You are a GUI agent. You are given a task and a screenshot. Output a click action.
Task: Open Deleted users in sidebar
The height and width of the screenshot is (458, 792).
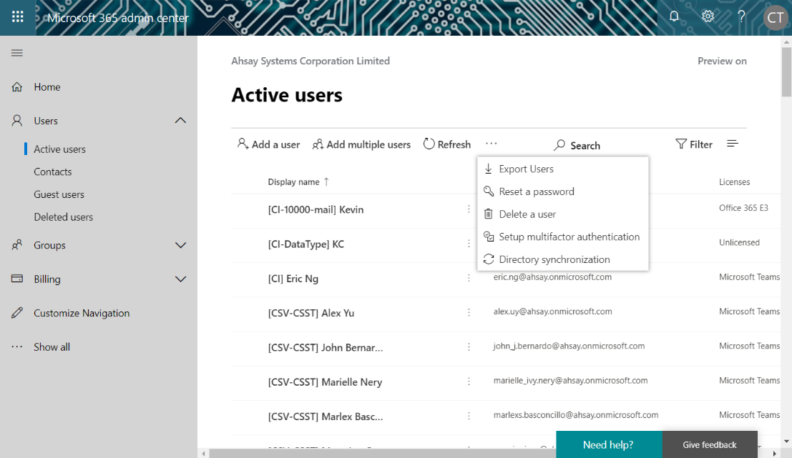click(64, 217)
